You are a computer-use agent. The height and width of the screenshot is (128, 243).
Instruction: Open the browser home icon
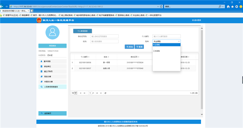coord(228,7)
